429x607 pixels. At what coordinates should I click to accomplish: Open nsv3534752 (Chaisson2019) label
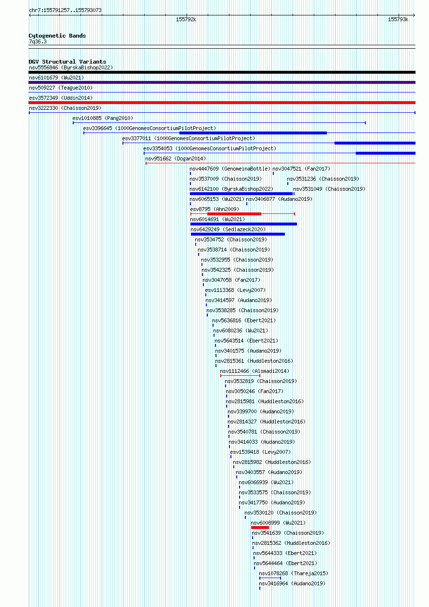(231, 240)
